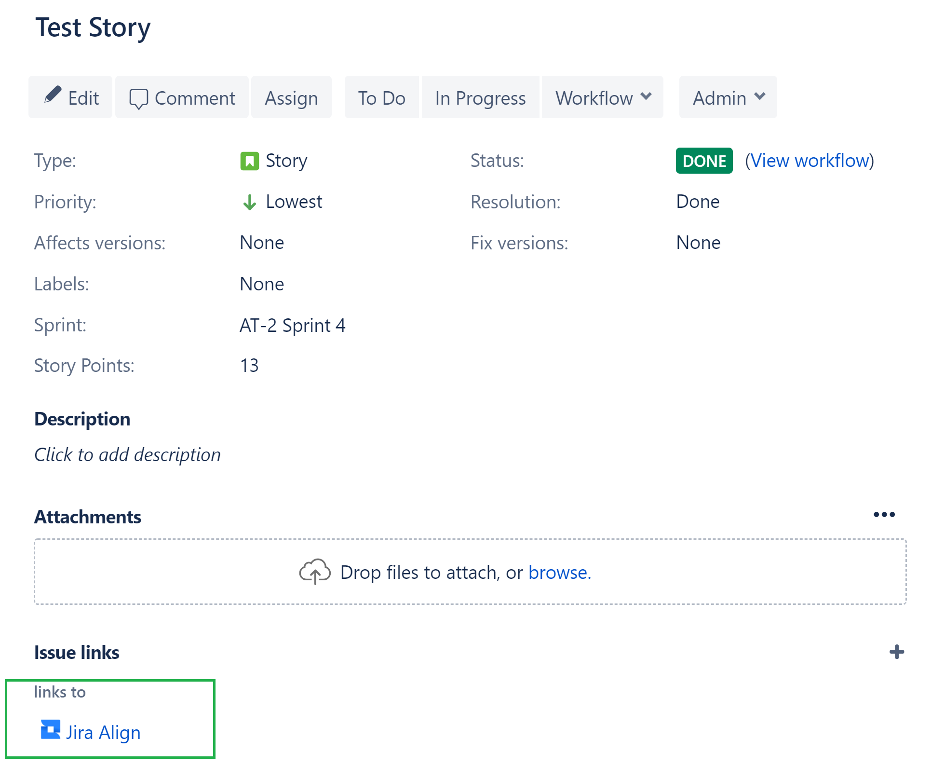Viewport: 931px width, 780px height.
Task: Click the plus button to add Issue link
Action: (895, 652)
